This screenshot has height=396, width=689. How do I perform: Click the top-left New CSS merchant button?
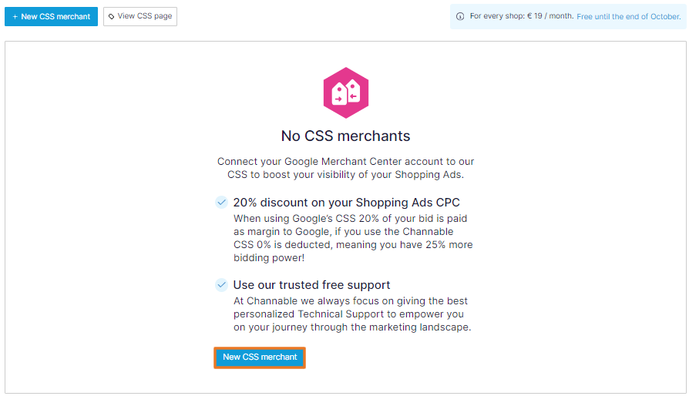(51, 17)
